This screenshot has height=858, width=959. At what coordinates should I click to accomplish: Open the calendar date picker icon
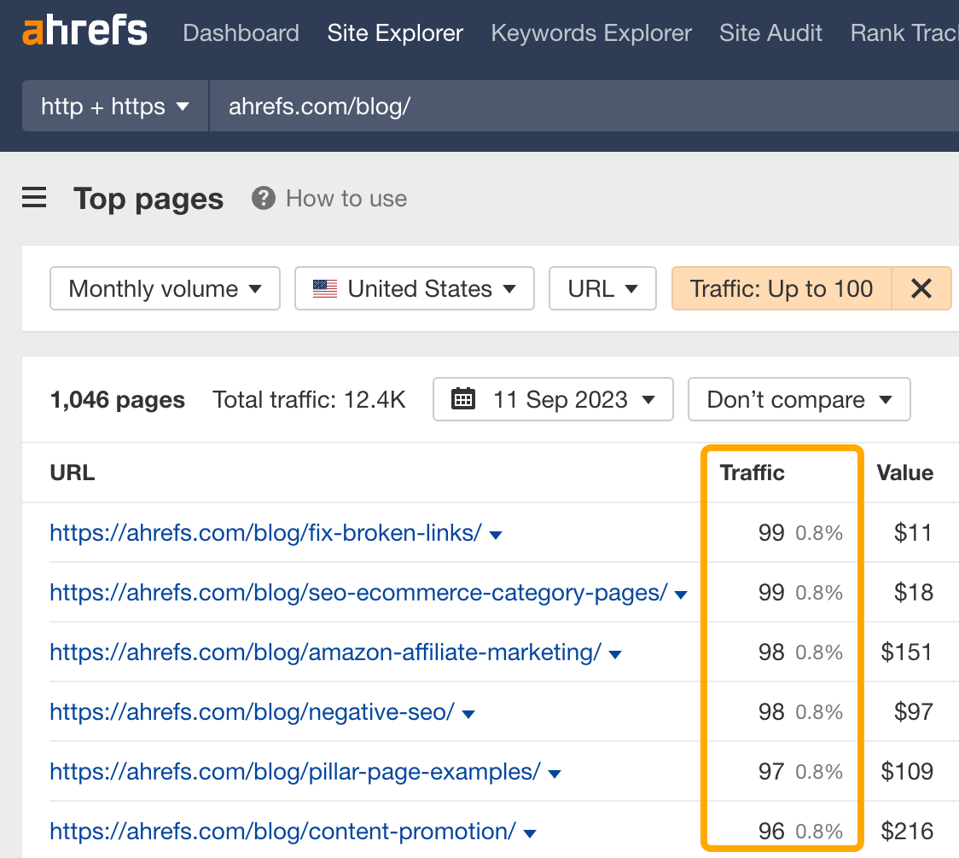463,398
